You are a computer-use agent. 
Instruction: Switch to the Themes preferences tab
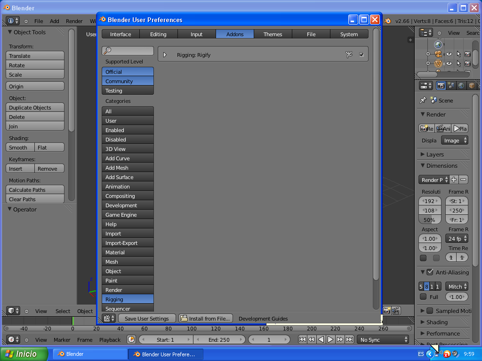click(273, 34)
